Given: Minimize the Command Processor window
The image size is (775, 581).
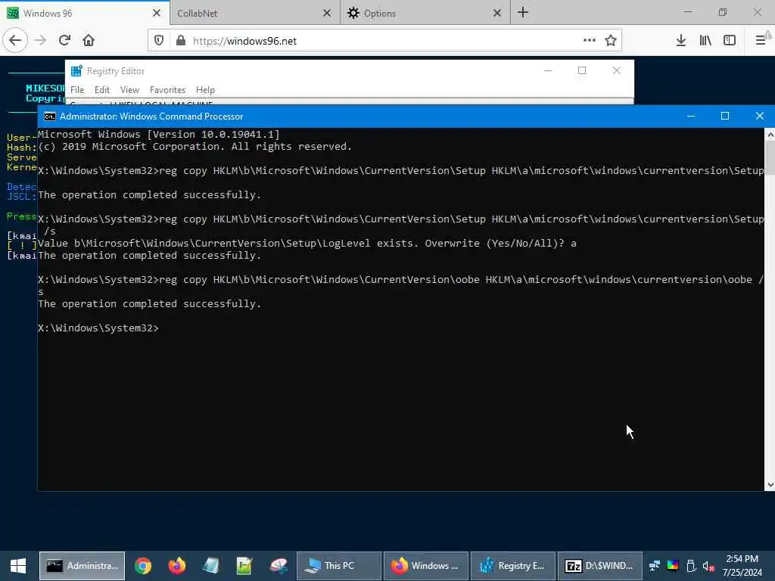Looking at the screenshot, I should [691, 116].
